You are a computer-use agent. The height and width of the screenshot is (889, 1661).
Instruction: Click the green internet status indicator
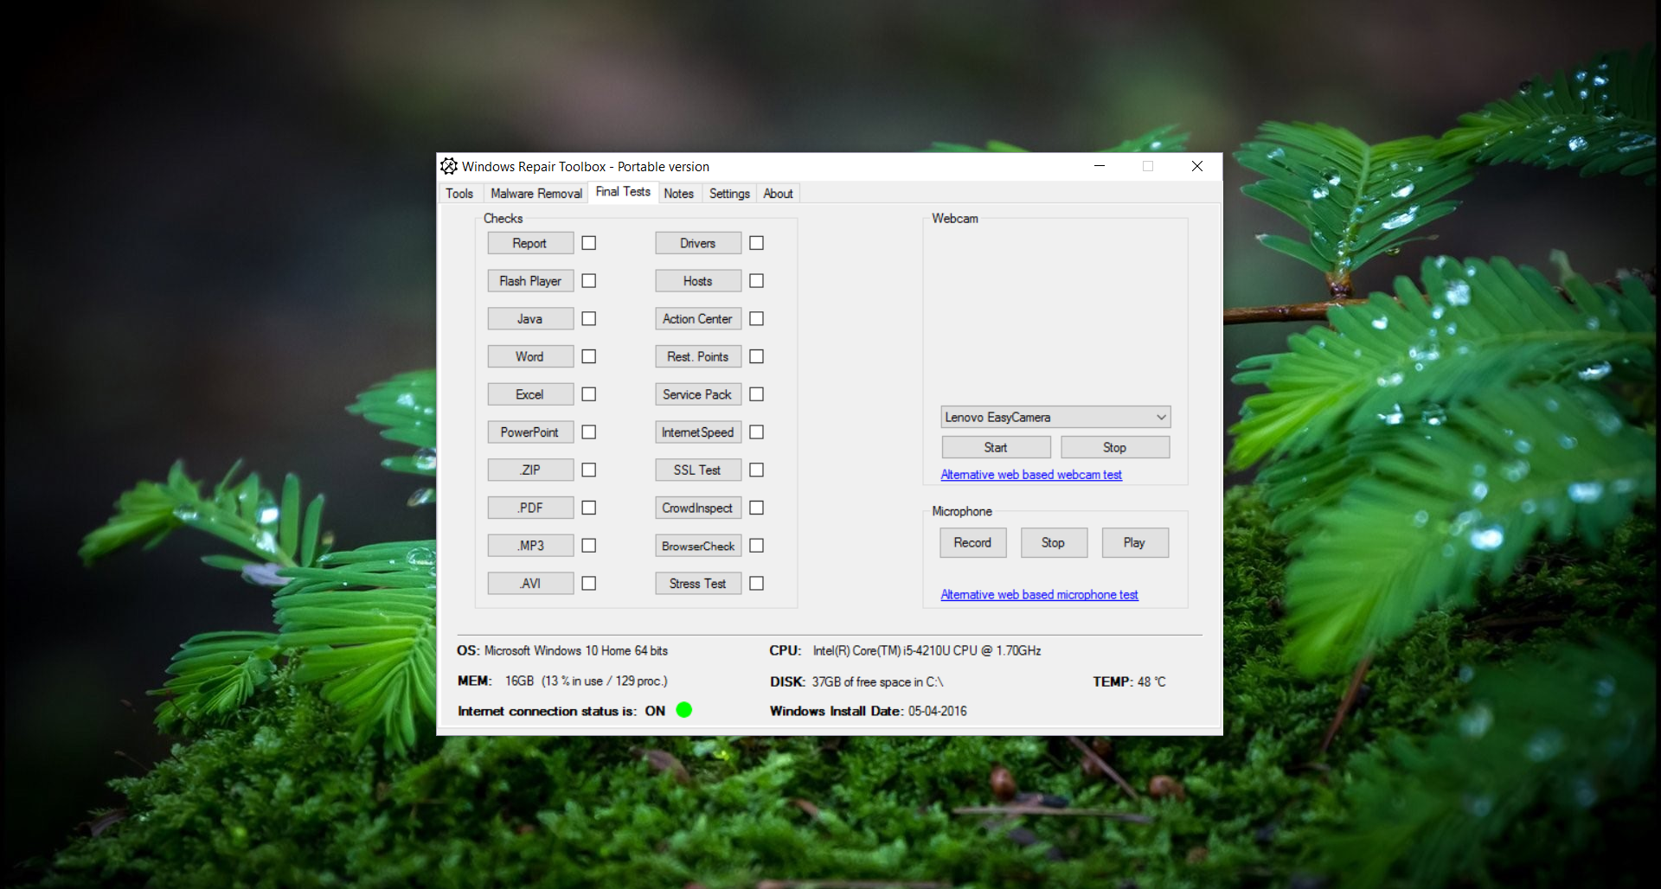tap(683, 710)
